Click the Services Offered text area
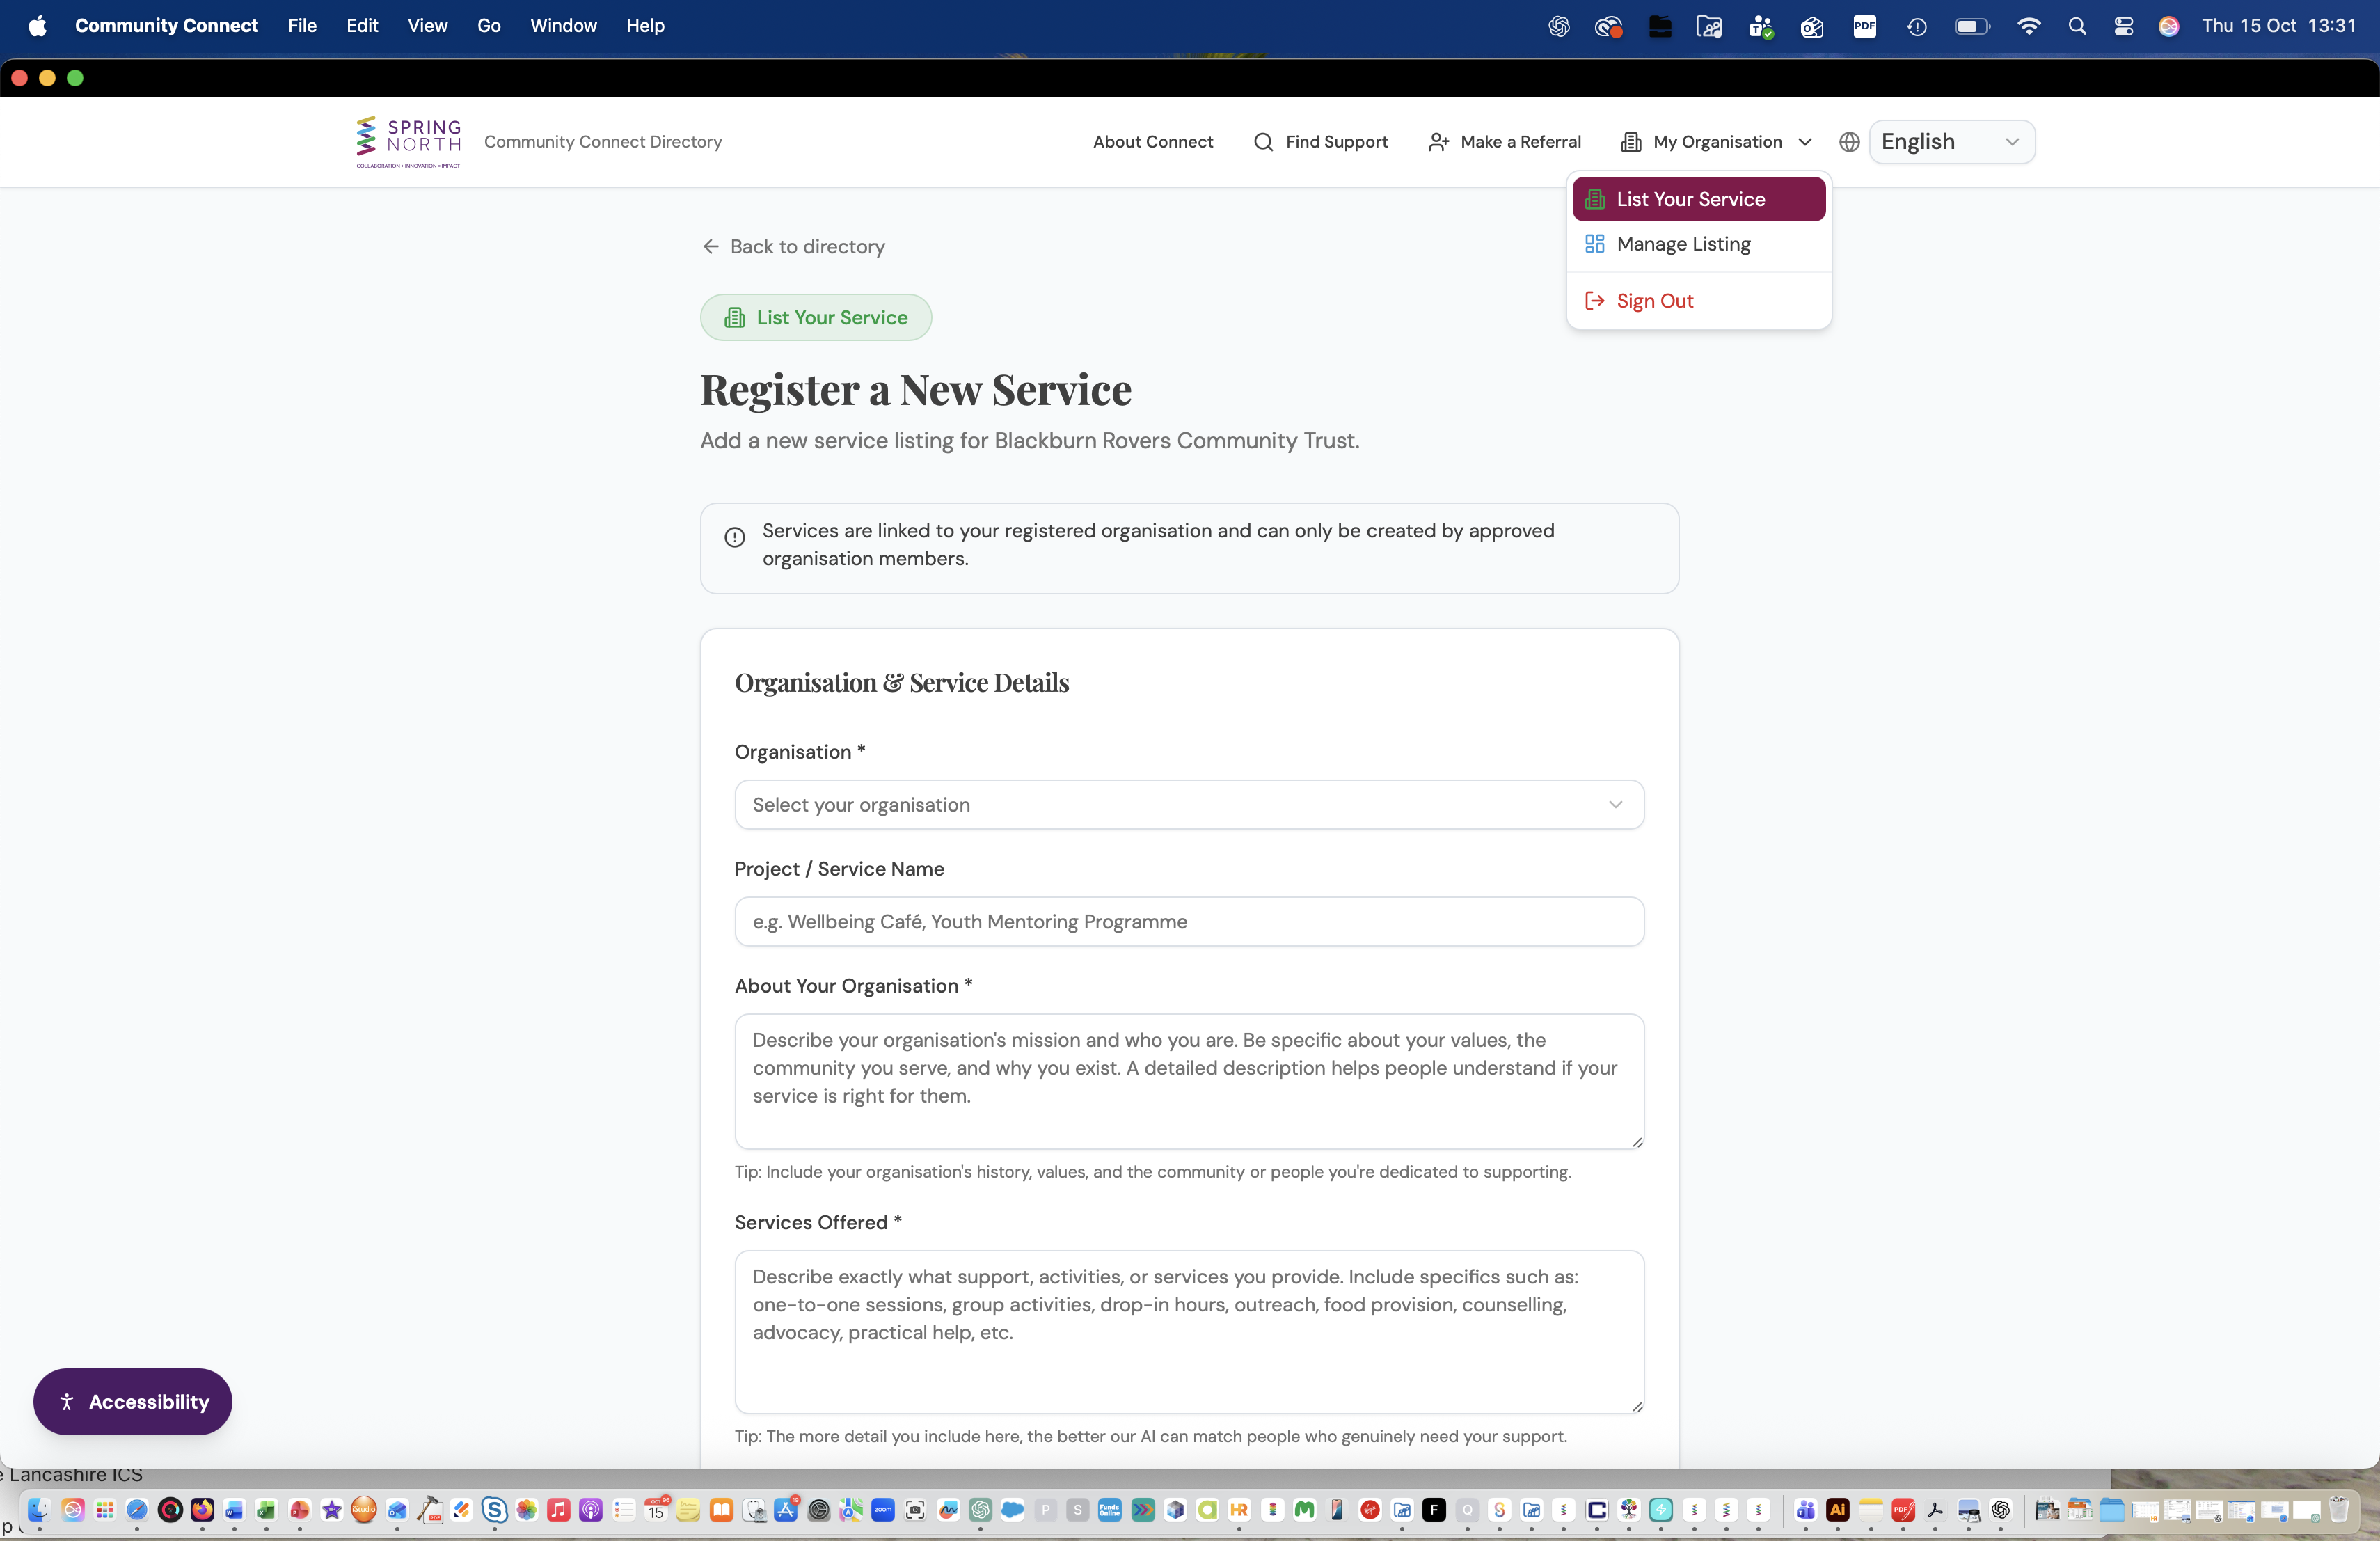 point(1189,1332)
